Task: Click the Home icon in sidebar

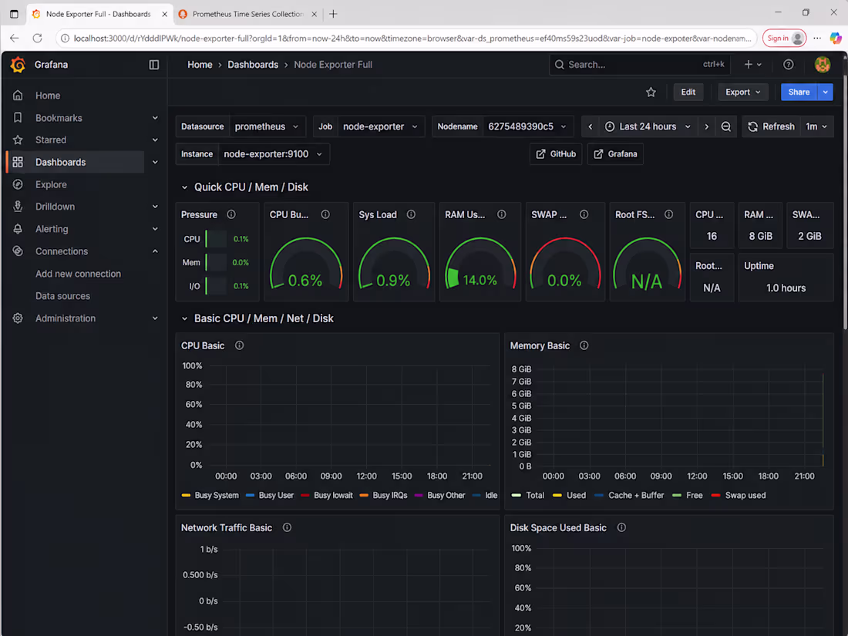Action: pyautogui.click(x=18, y=95)
